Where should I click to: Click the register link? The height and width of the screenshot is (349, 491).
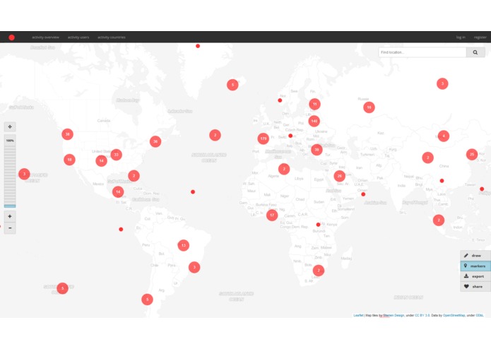point(480,37)
